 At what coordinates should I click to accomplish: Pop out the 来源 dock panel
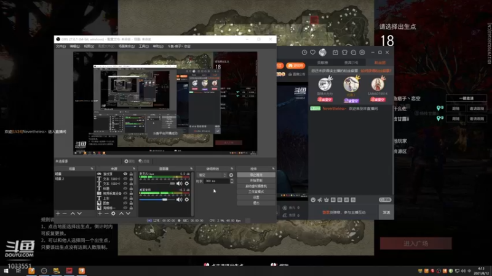click(134, 169)
